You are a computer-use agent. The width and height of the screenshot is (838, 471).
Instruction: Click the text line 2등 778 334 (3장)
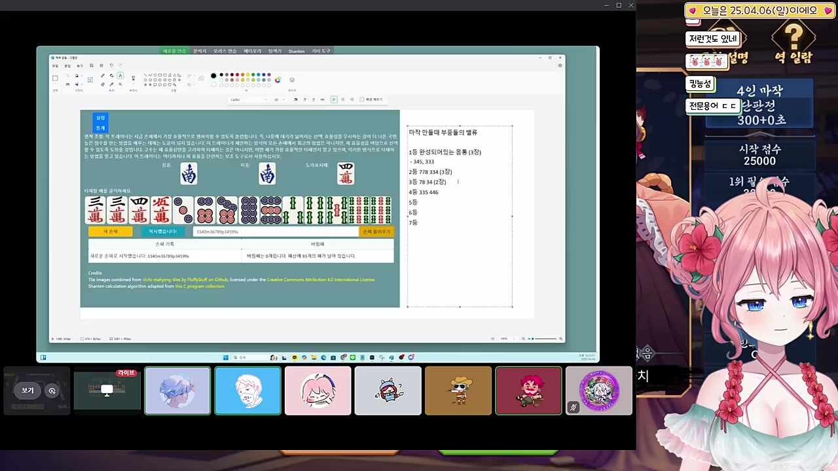click(430, 171)
